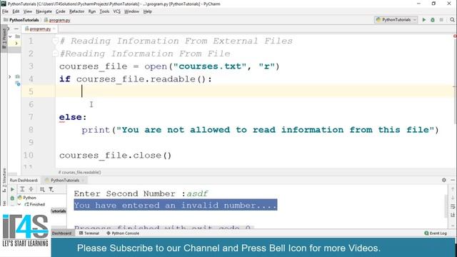Collapse the Finished node chevron
This screenshot has width=457, height=257.
[19, 205]
